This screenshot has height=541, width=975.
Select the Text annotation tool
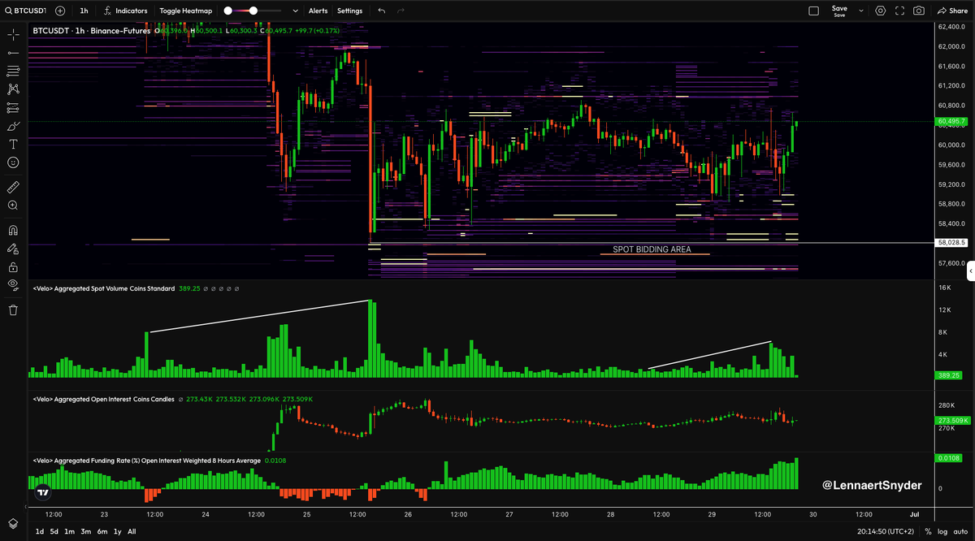[13, 144]
